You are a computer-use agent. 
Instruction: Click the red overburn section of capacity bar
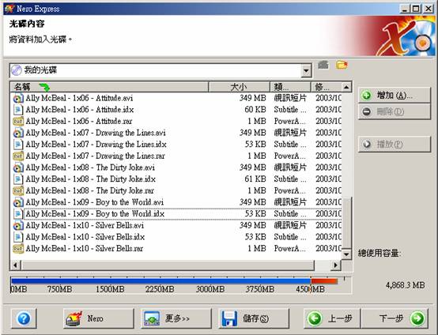point(324,280)
